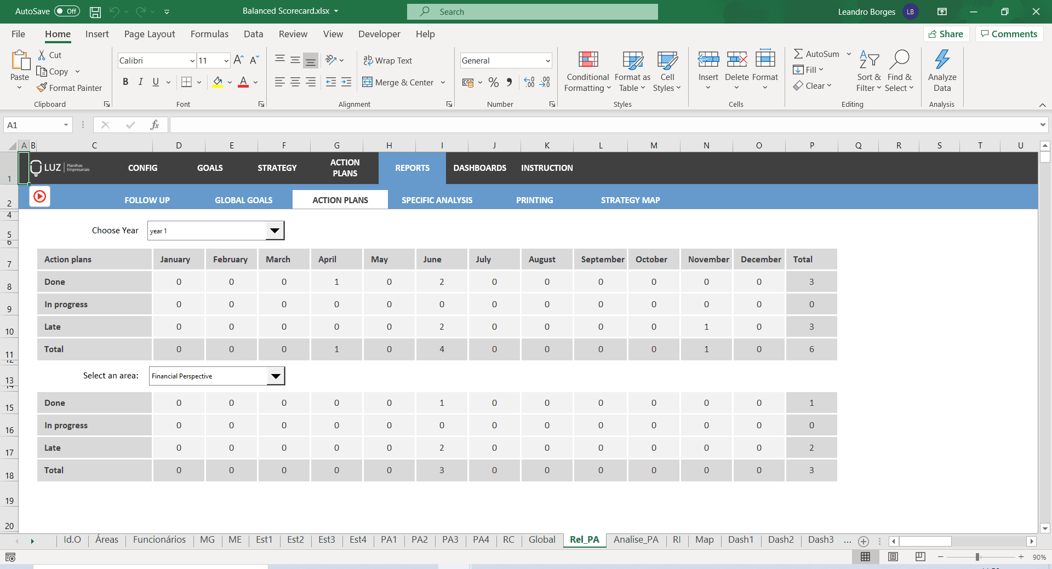The image size is (1052, 569).
Task: Toggle italic formatting
Action: (140, 82)
